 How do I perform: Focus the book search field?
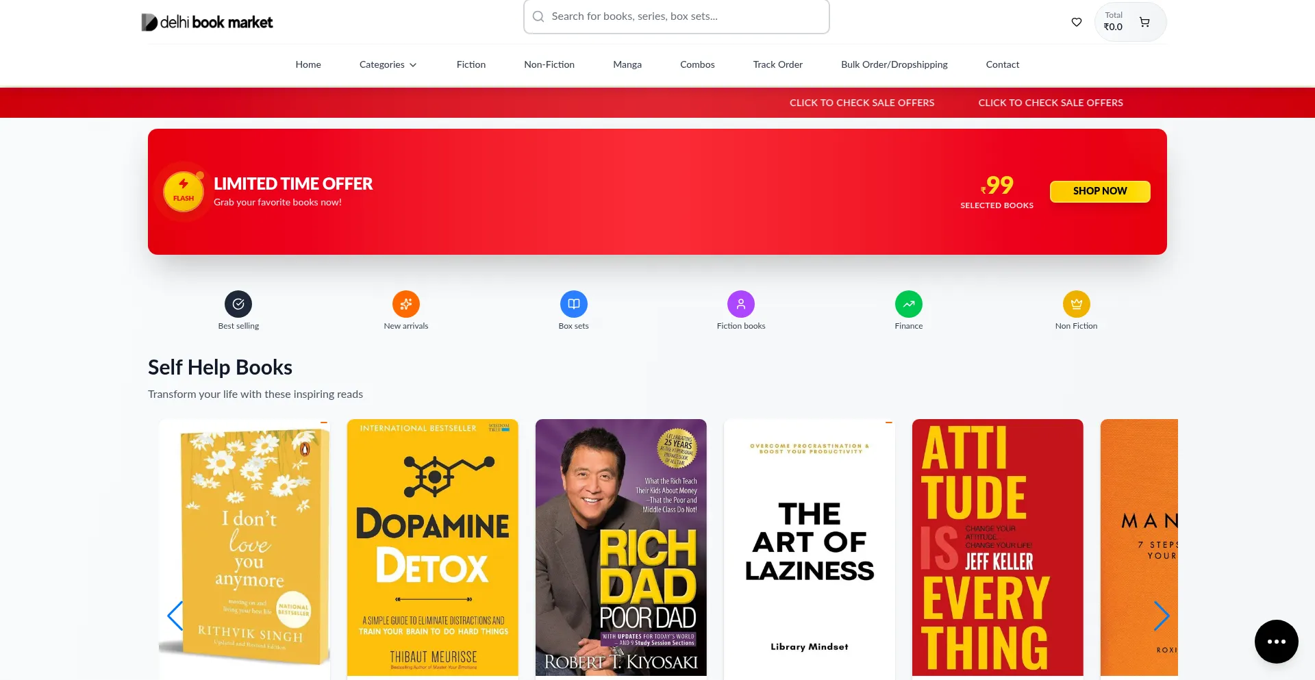click(x=677, y=16)
